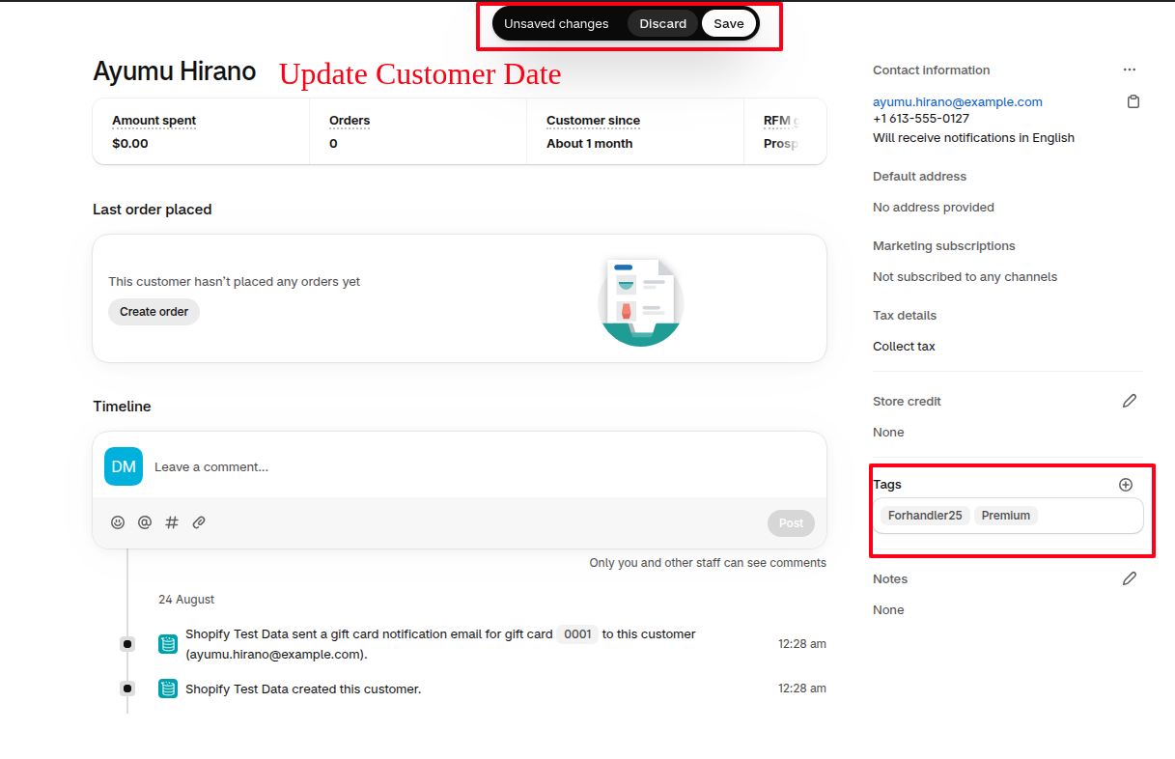Click the Amount spent metric label
Screen dimensions: 1175x759
click(154, 121)
